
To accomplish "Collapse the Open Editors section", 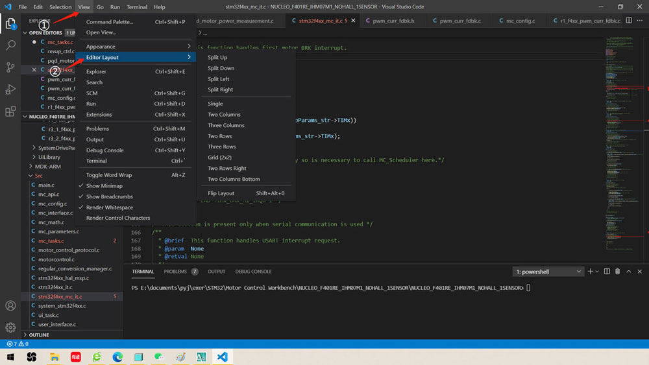I will (45, 32).
